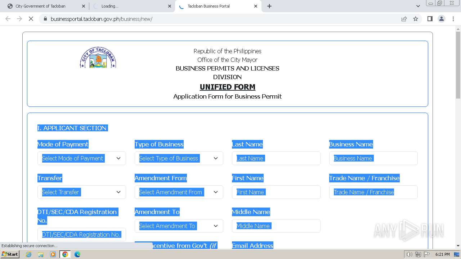Click the Email Address label
461x259 pixels.
pos(252,245)
